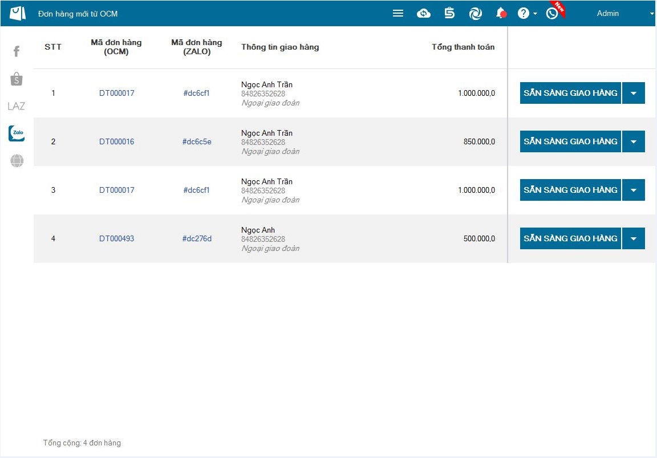The height and width of the screenshot is (458, 657).
Task: Click the shopping bag icon in the header
Action: pyautogui.click(x=449, y=13)
